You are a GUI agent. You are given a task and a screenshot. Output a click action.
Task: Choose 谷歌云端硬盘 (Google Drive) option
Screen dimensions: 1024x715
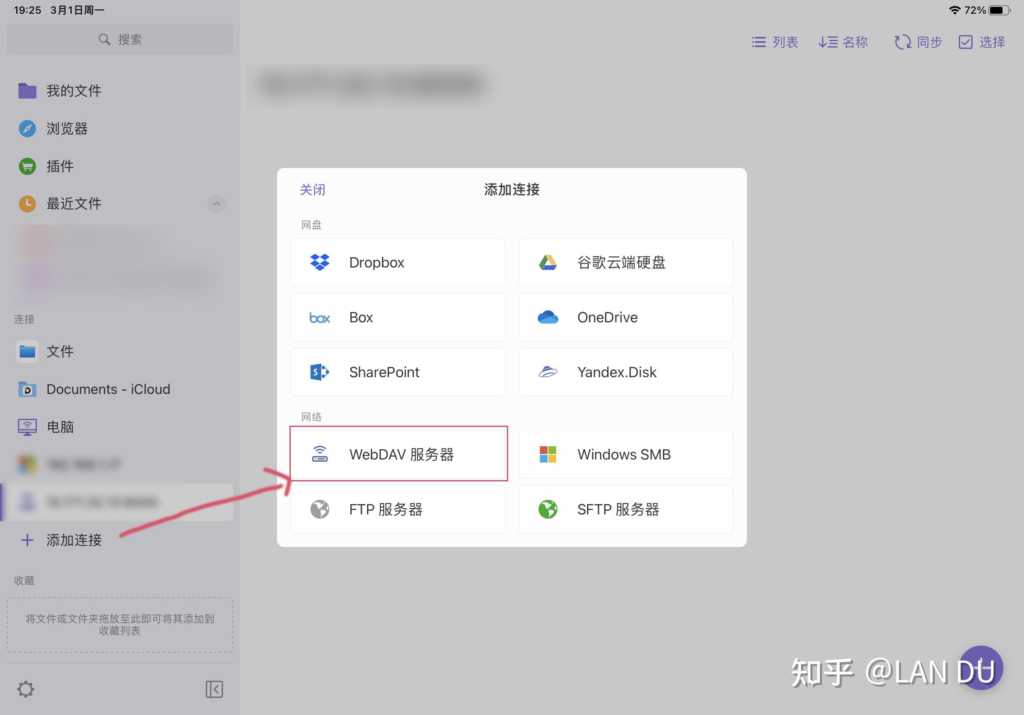pos(626,262)
